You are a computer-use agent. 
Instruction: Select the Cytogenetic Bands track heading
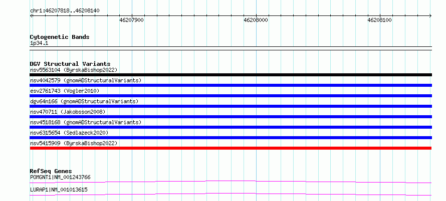(x=60, y=37)
